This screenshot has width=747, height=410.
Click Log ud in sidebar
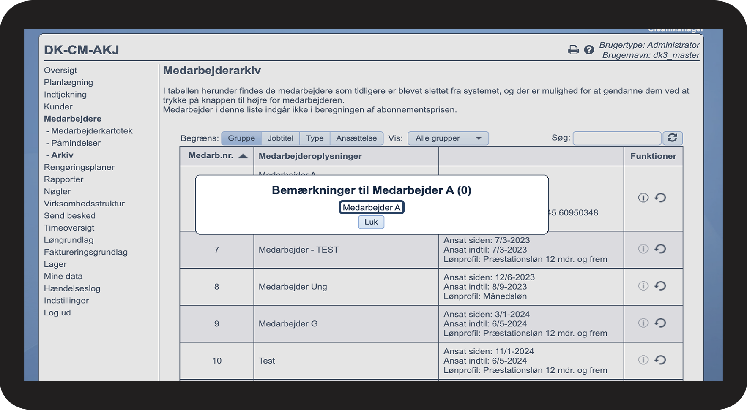[57, 313]
